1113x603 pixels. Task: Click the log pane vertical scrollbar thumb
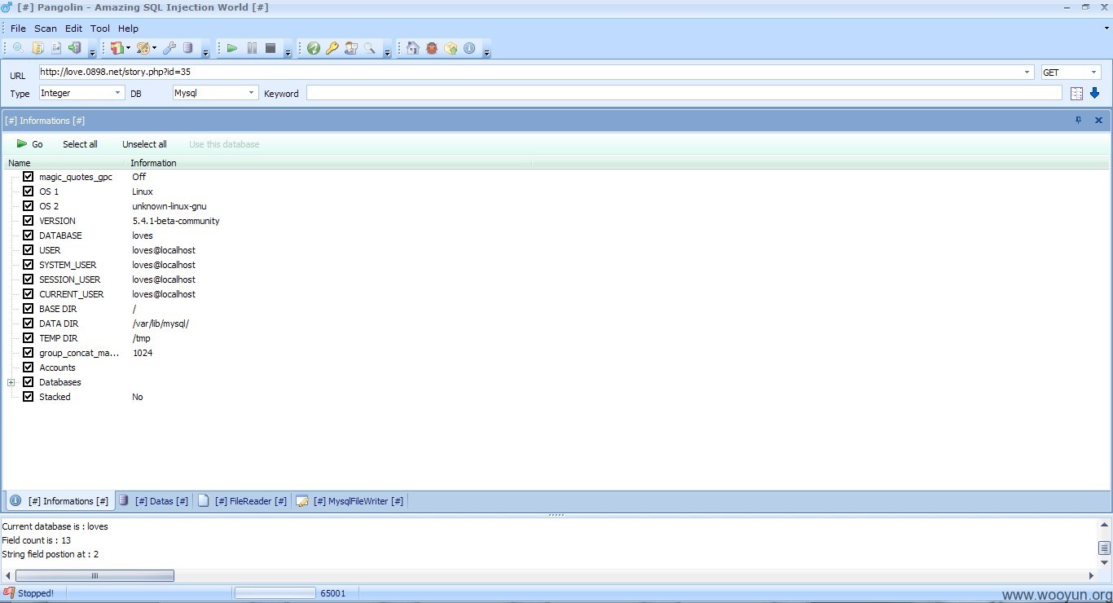1105,548
